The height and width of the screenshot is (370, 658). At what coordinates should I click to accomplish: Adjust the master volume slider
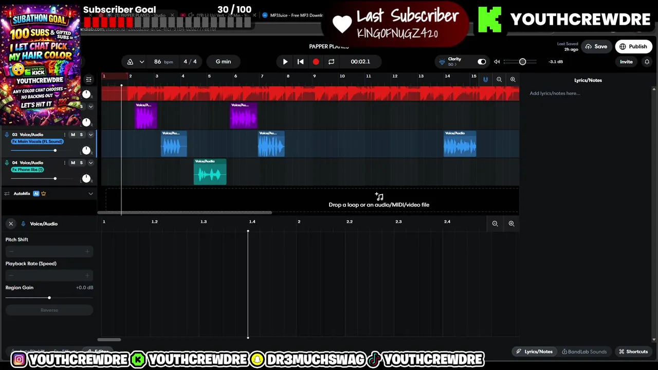point(520,62)
